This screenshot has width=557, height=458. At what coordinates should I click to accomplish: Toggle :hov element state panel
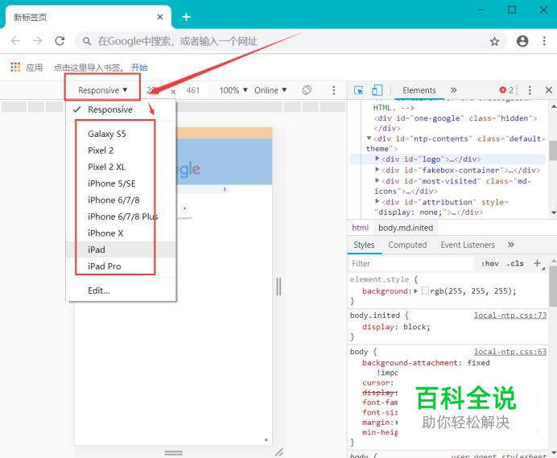(x=490, y=263)
